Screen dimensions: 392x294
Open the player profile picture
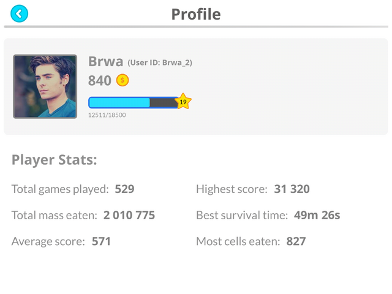[x=45, y=86]
